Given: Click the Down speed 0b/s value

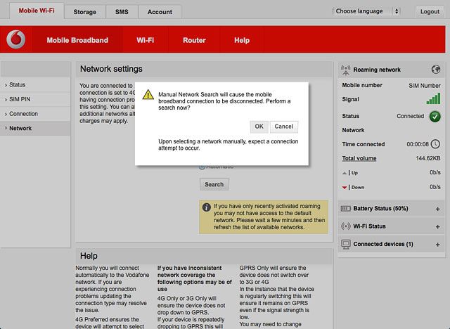Looking at the screenshot, I should pos(435,187).
